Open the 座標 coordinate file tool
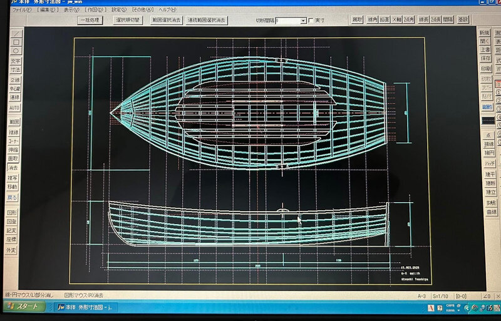This screenshot has height=321, width=501. click(x=11, y=239)
